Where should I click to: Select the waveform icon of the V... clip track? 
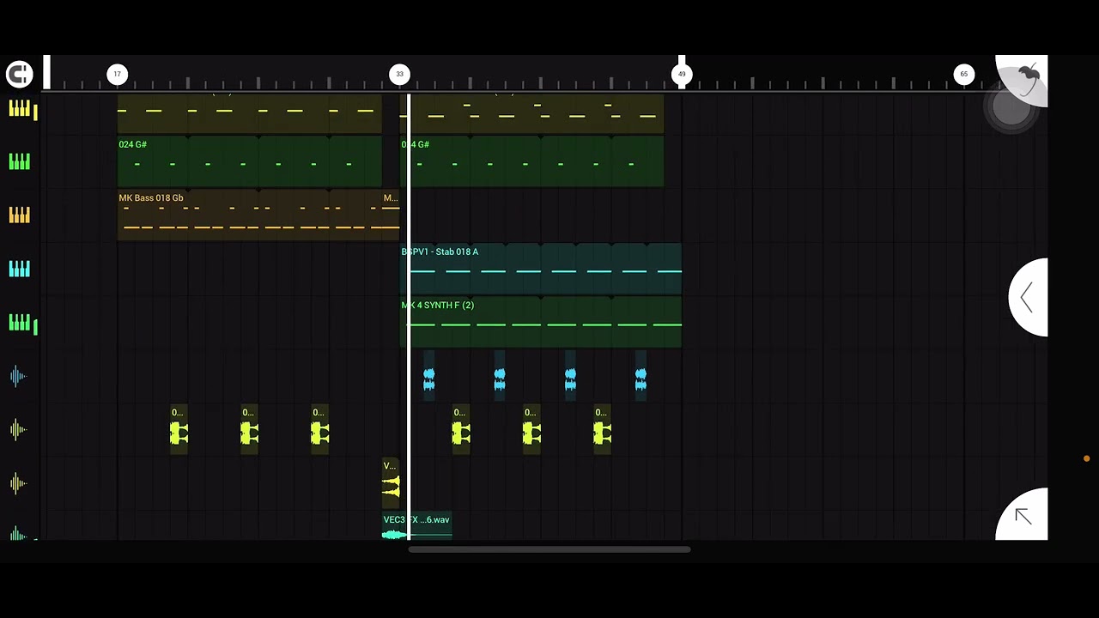tap(18, 483)
